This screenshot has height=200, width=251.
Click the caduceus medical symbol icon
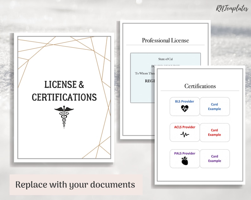click(64, 117)
